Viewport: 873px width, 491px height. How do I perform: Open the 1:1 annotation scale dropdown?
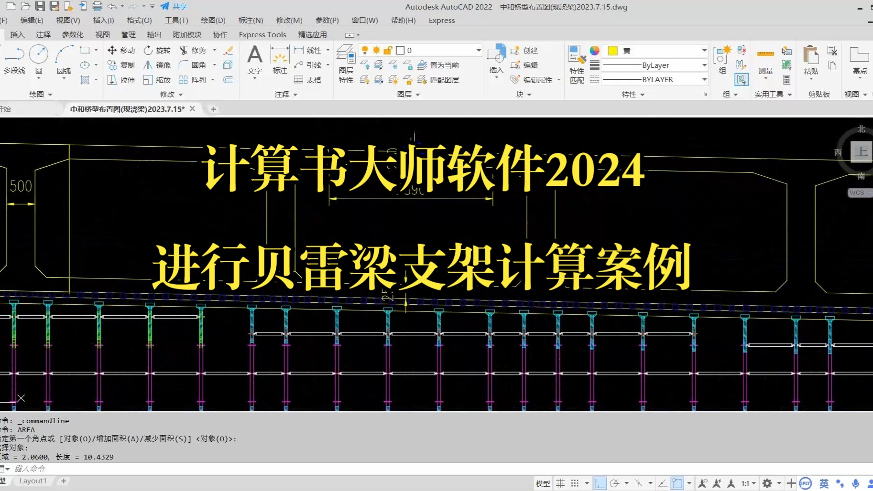[749, 483]
